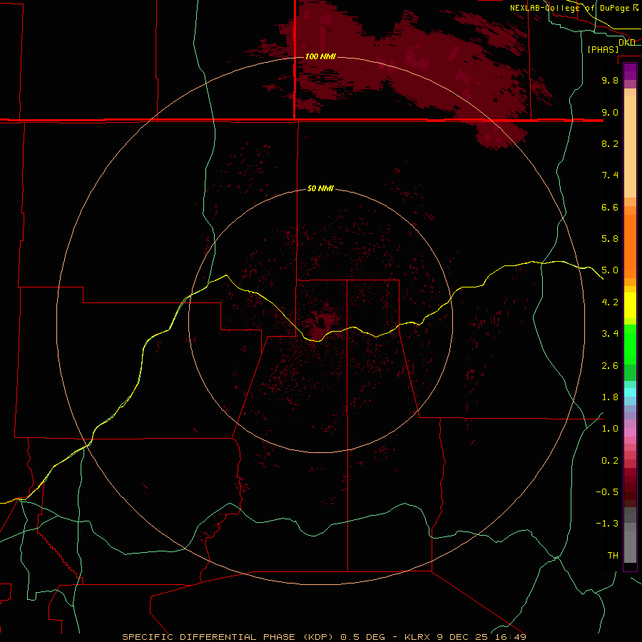Click the 3.4 scale value

(x=610, y=334)
